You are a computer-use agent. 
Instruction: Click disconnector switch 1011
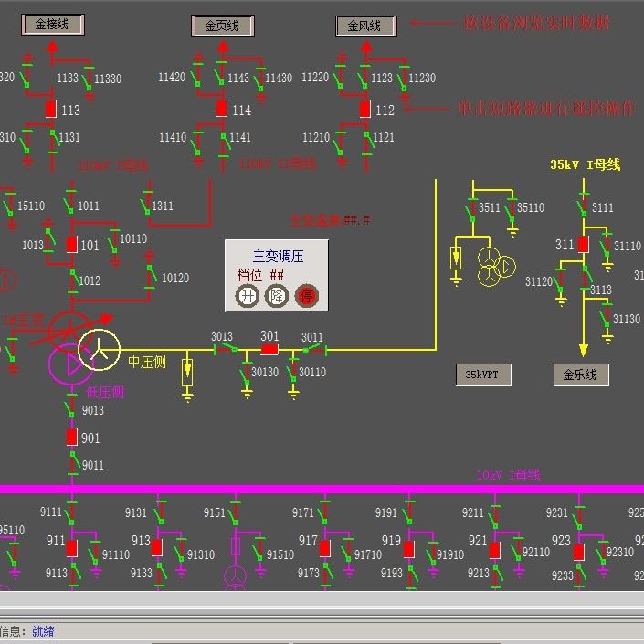coord(69,202)
